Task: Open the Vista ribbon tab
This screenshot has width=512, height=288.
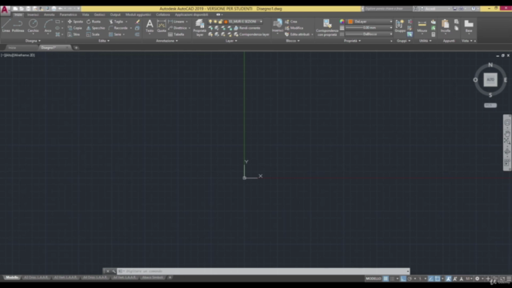Action: 86,14
